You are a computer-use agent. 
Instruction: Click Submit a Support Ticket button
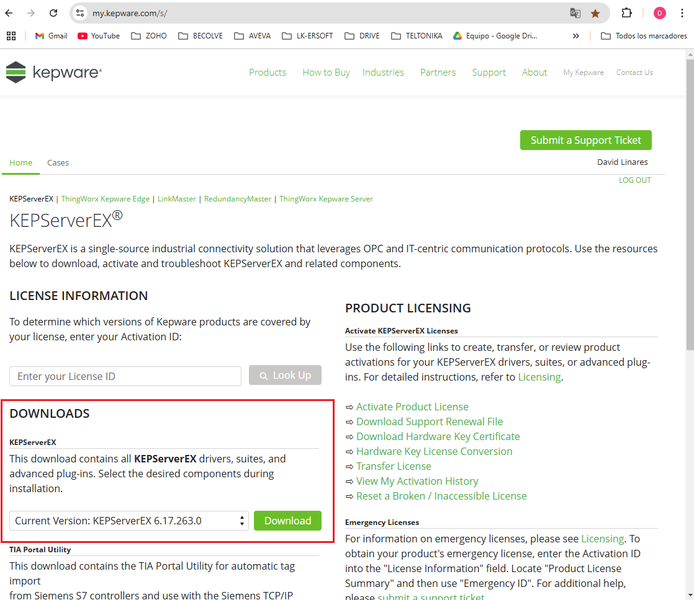coord(585,140)
